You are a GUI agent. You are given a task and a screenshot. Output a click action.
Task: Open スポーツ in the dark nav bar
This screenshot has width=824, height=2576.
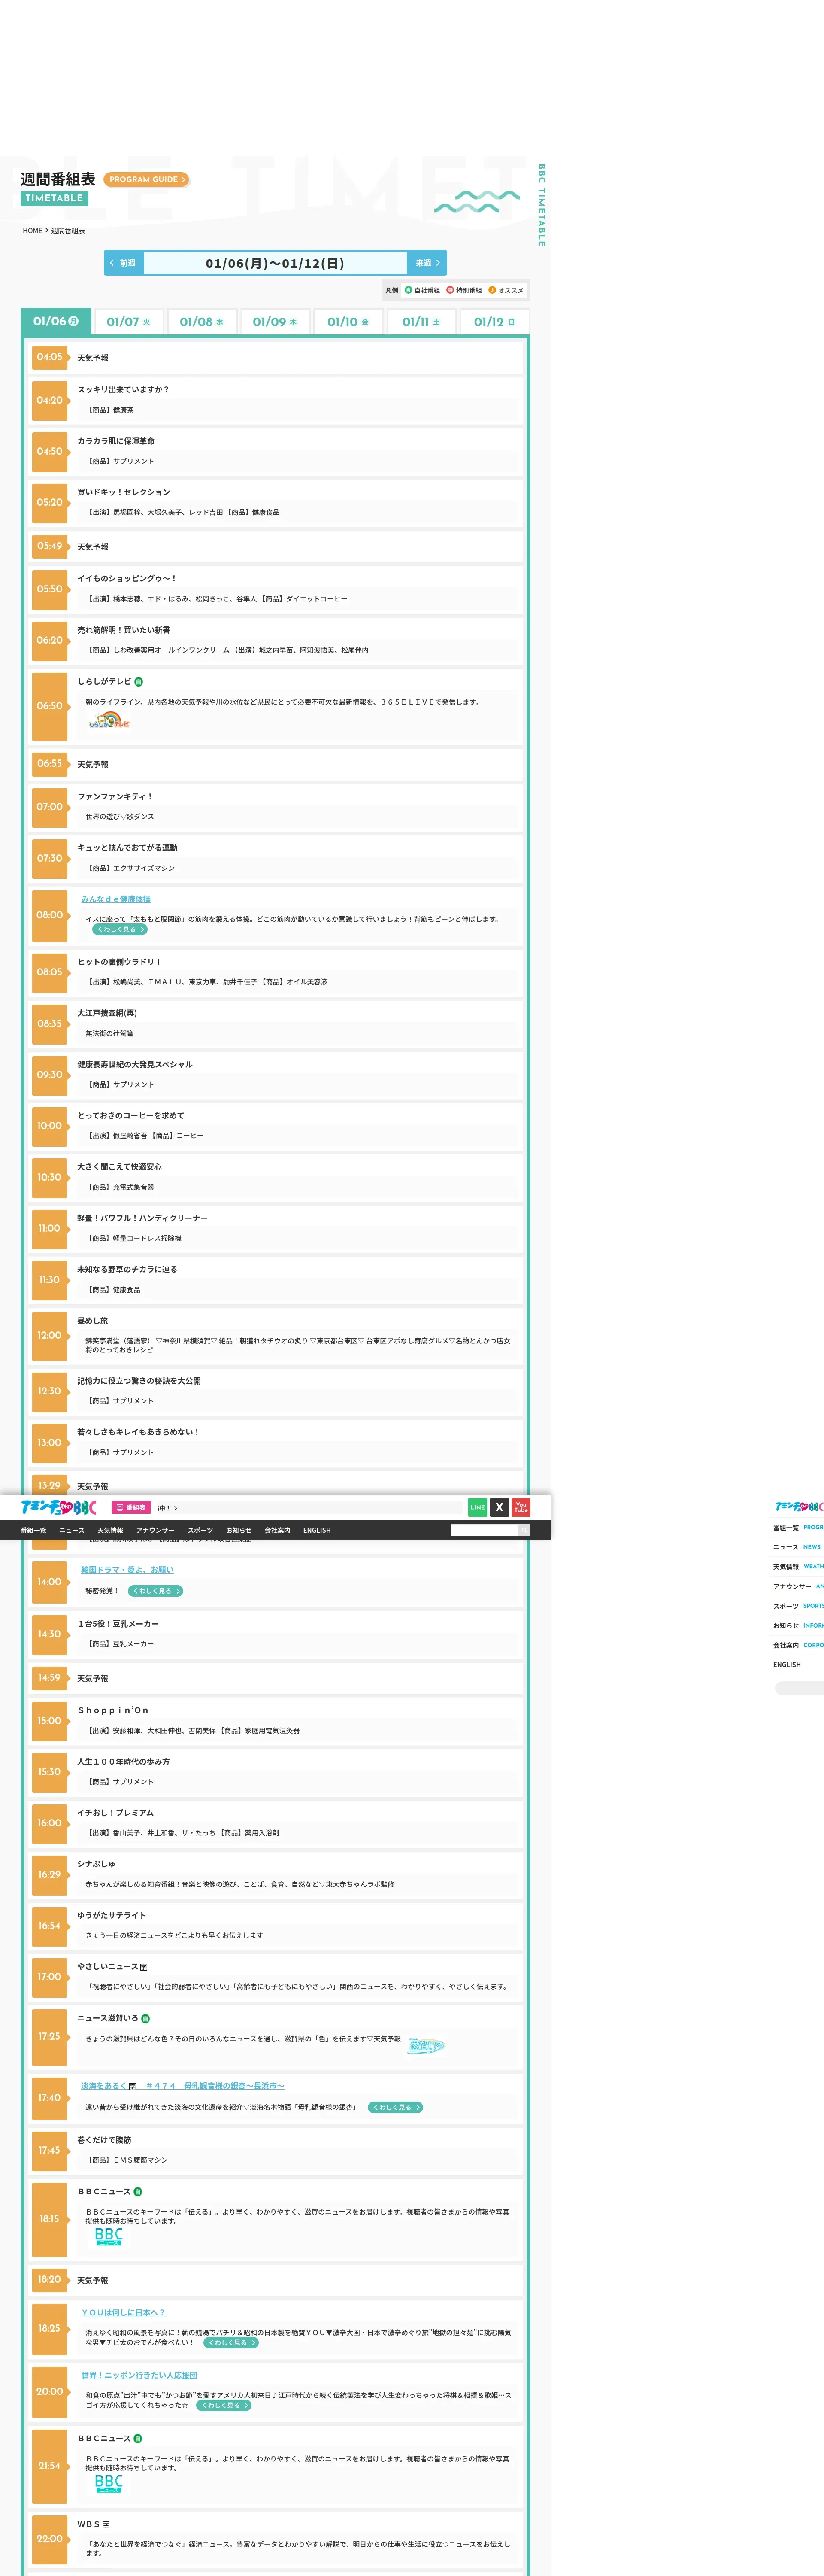point(200,1530)
